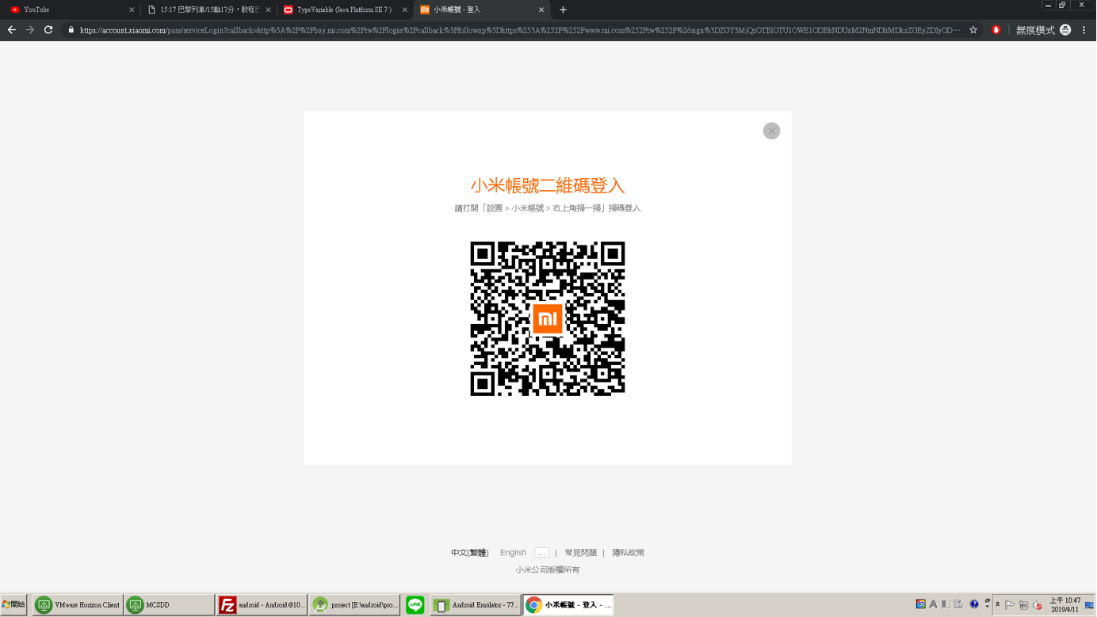The height and width of the screenshot is (617, 1097).
Task: Open the LINE app from the taskbar
Action: [415, 604]
